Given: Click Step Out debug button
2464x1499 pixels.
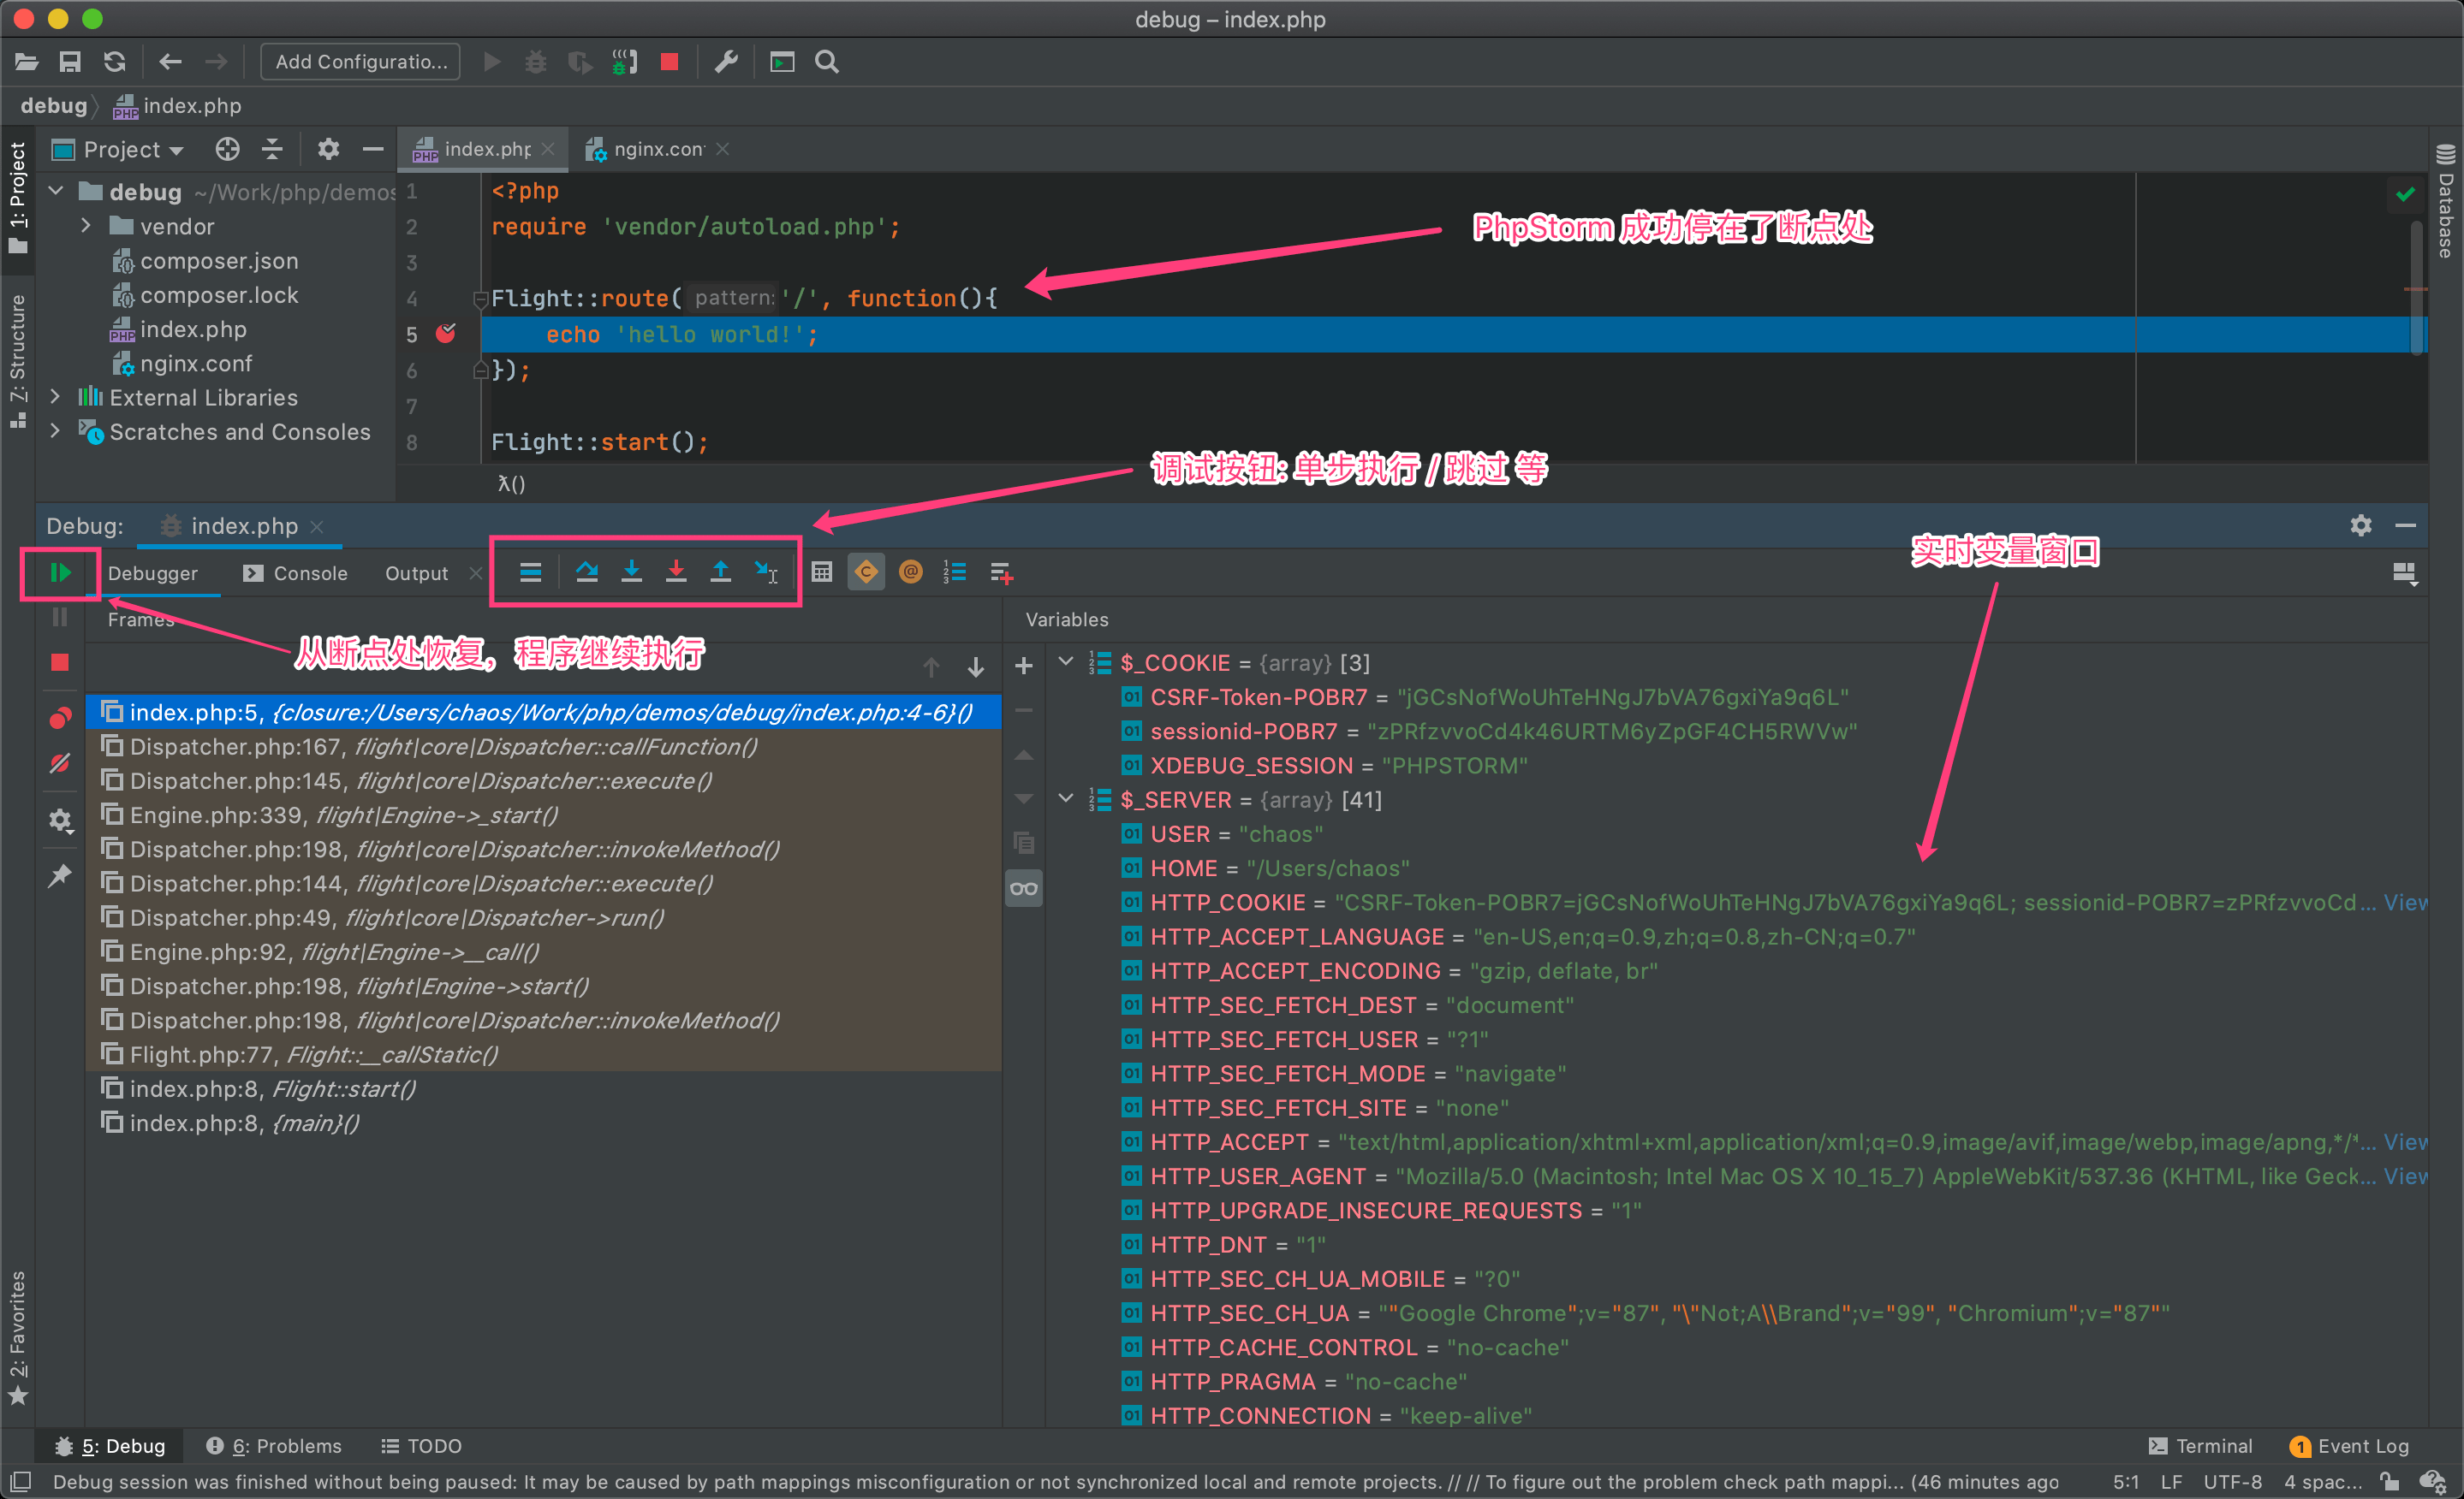Looking at the screenshot, I should (720, 572).
